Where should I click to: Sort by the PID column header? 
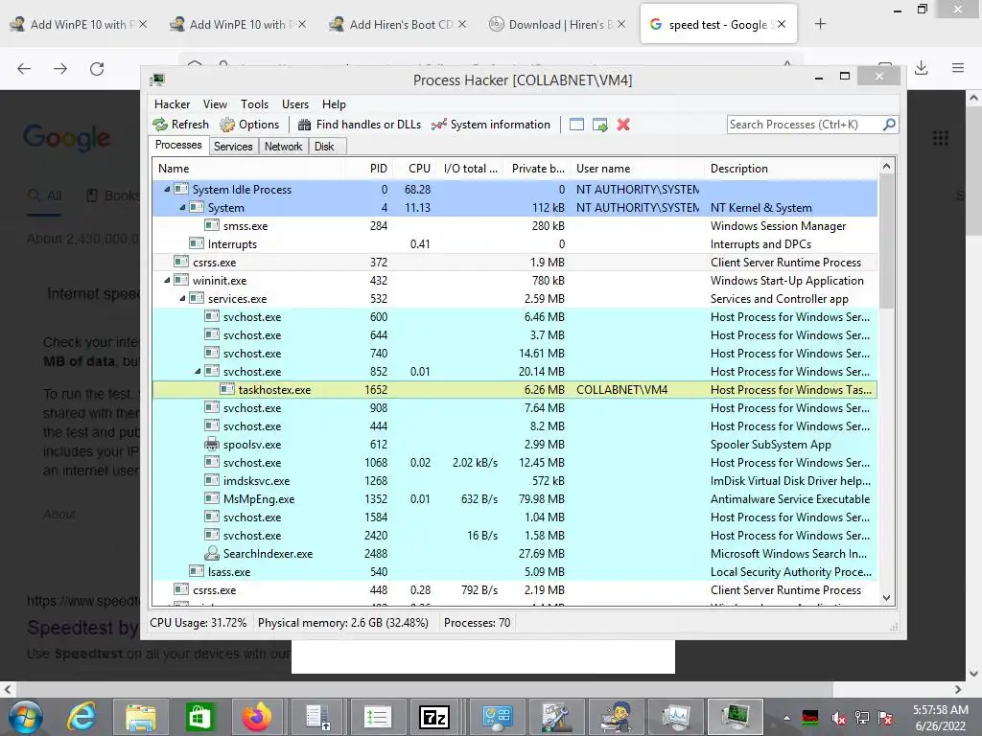pos(368,169)
